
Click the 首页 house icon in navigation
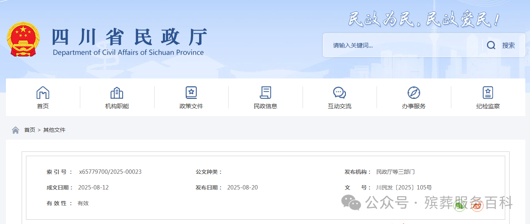(x=43, y=93)
